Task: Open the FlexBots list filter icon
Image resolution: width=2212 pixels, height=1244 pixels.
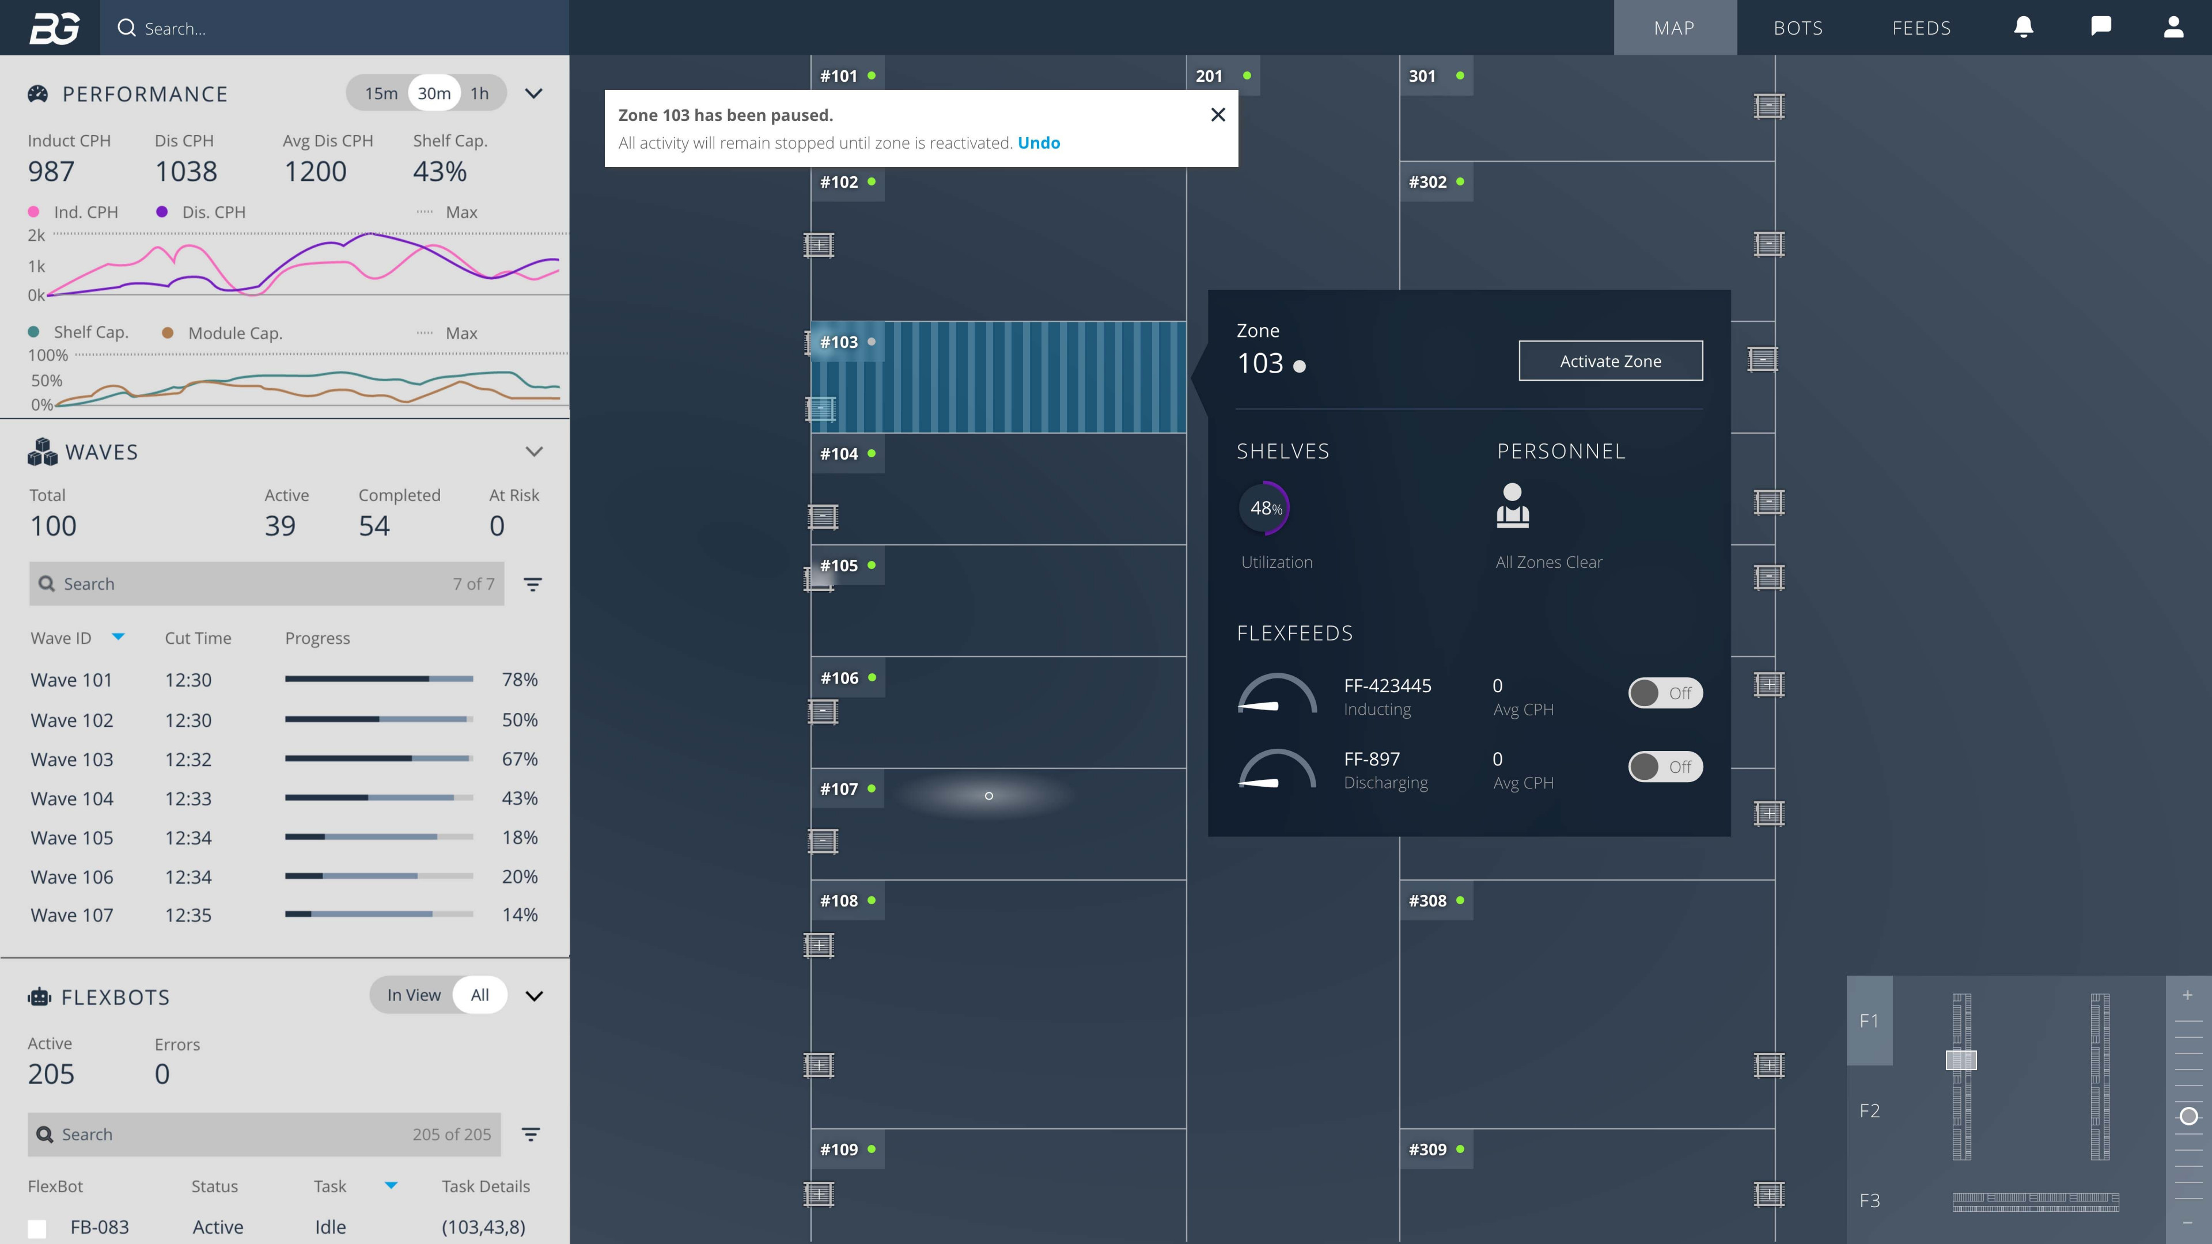Action: (x=531, y=1134)
